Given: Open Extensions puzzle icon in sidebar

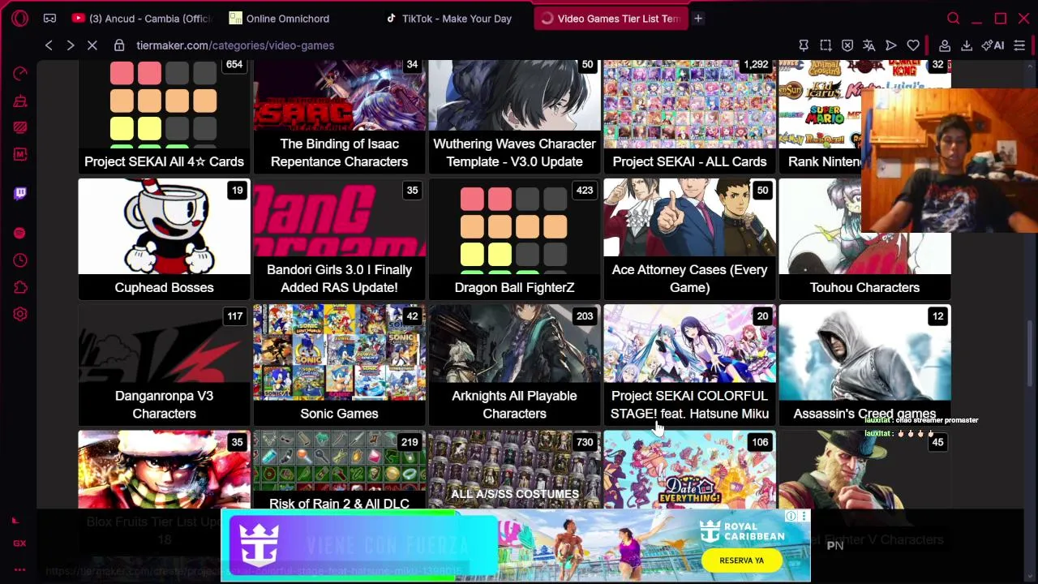Looking at the screenshot, I should coord(20,287).
